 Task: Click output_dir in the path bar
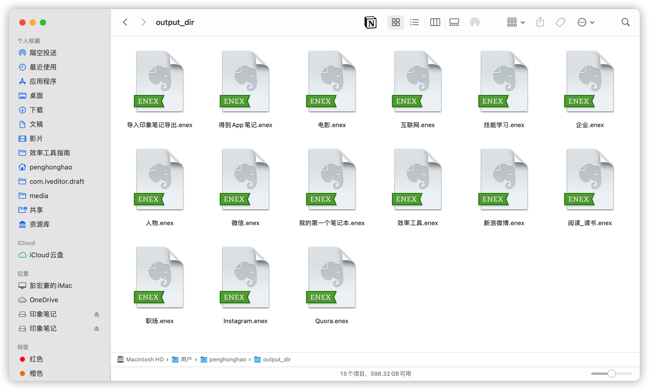273,359
